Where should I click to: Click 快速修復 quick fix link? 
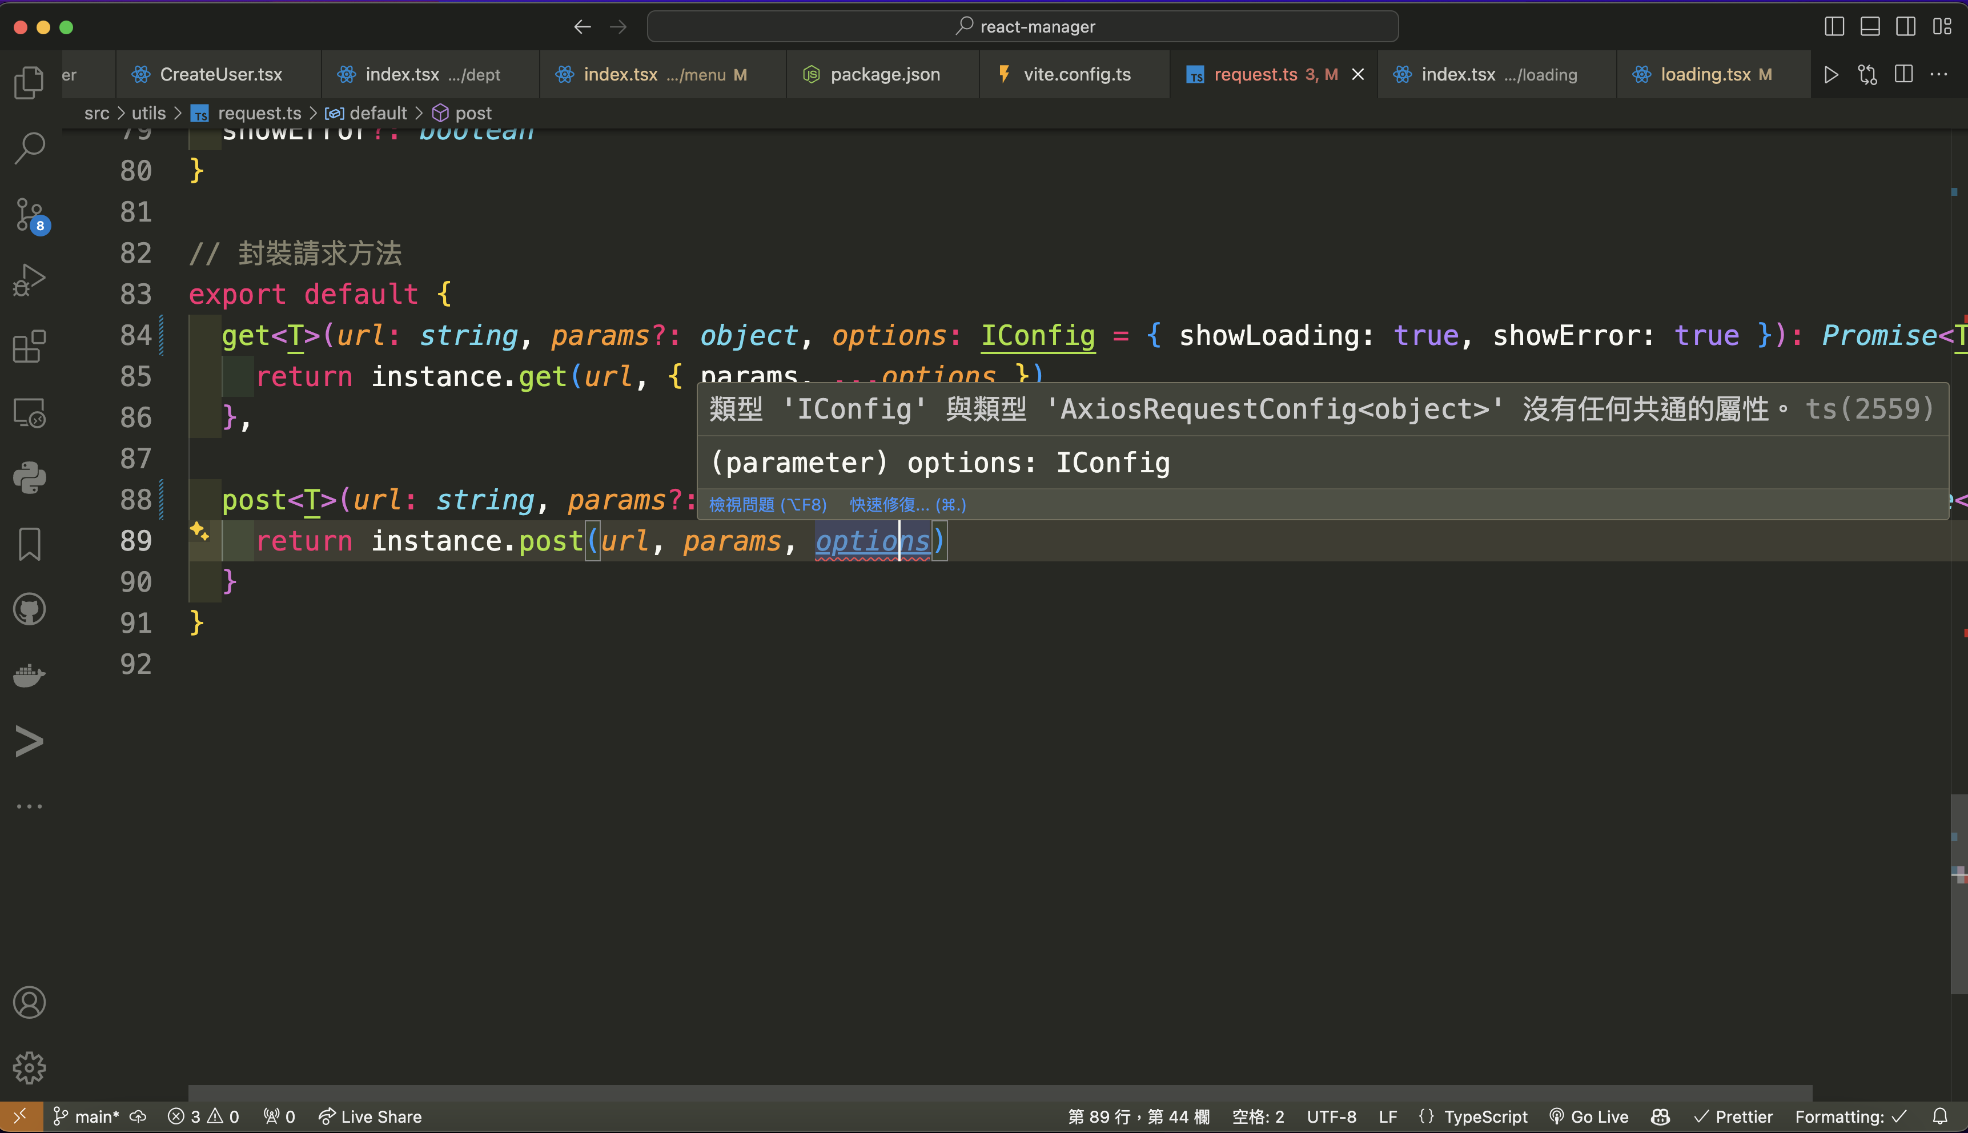[x=907, y=505]
